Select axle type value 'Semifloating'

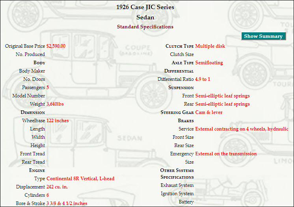209,63
